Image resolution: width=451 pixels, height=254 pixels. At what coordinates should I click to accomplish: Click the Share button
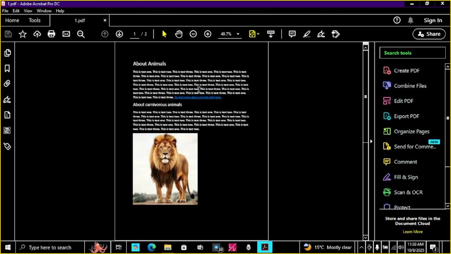click(429, 34)
